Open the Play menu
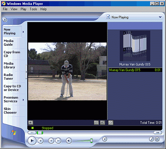 tap(24, 9)
